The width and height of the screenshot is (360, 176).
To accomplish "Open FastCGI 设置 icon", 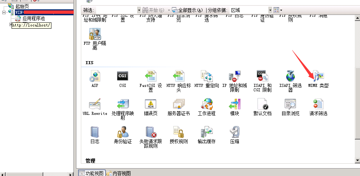I will (151, 76).
